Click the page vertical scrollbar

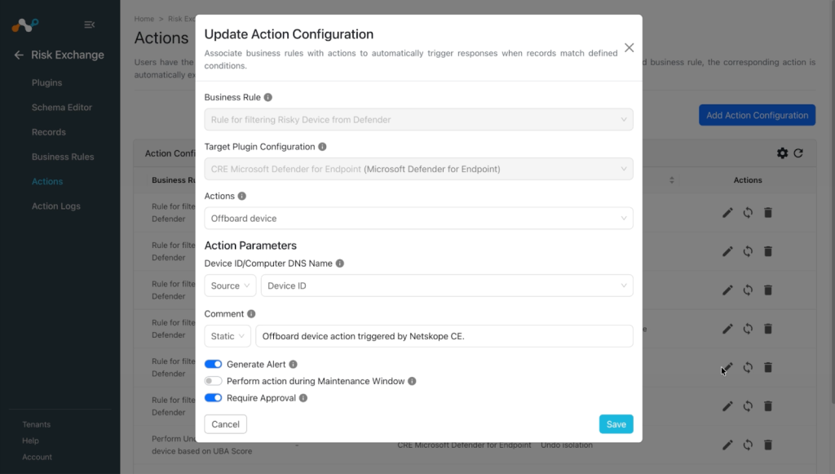pos(833,202)
